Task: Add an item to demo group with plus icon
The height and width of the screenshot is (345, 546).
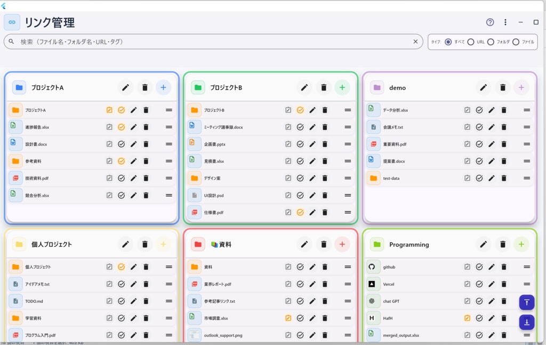Action: click(x=521, y=87)
